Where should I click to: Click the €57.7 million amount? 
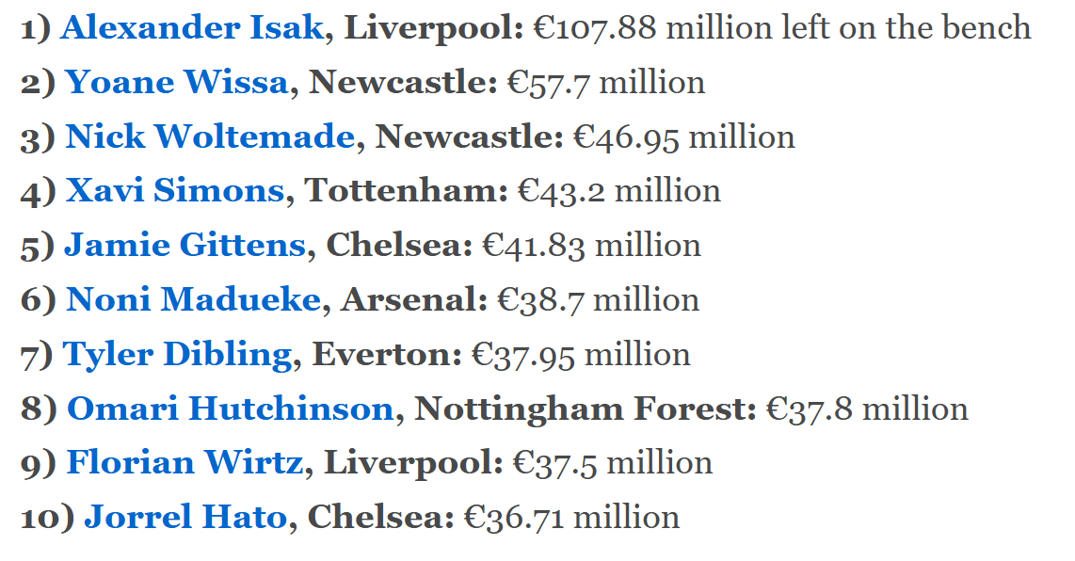pyautogui.click(x=606, y=82)
